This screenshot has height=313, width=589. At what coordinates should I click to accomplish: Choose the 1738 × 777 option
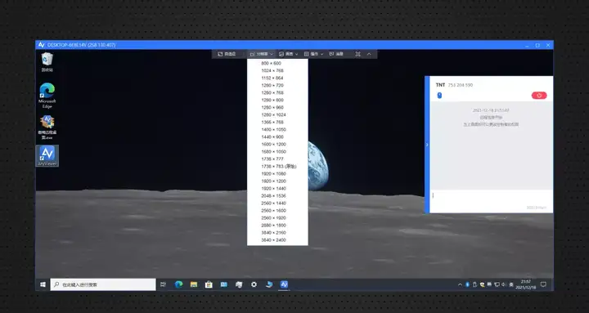tap(277, 159)
